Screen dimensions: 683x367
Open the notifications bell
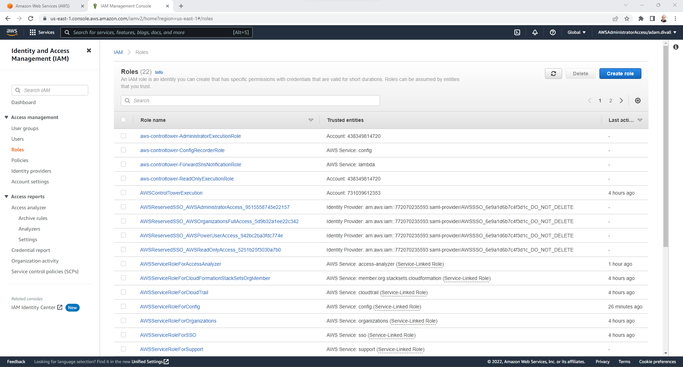click(535, 32)
